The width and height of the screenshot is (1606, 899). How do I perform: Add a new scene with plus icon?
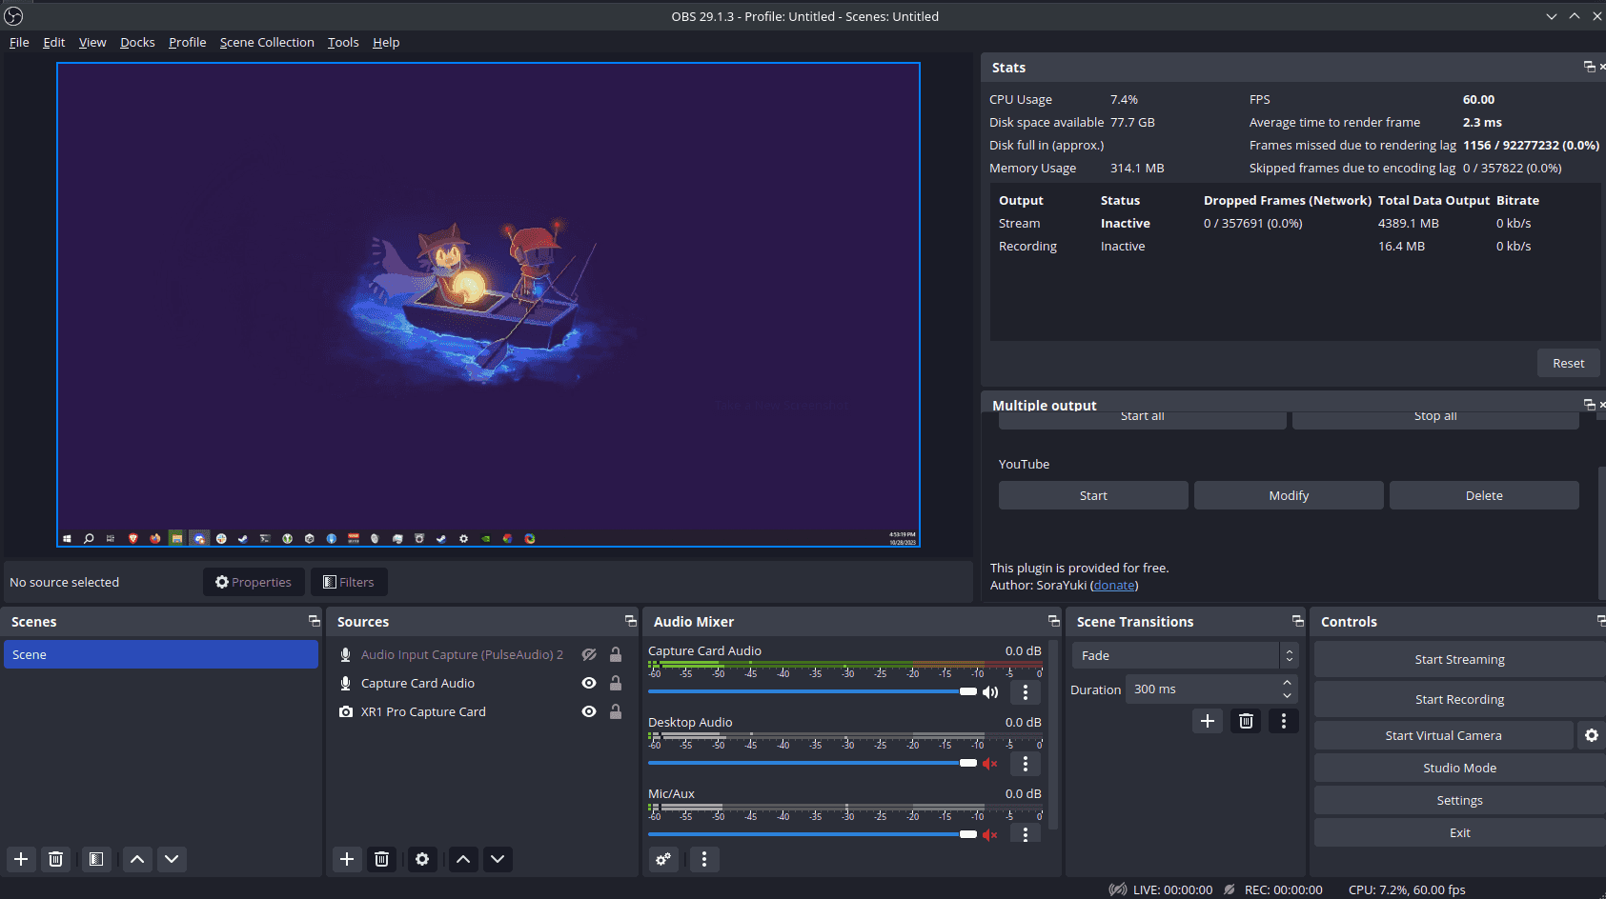pyautogui.click(x=21, y=859)
